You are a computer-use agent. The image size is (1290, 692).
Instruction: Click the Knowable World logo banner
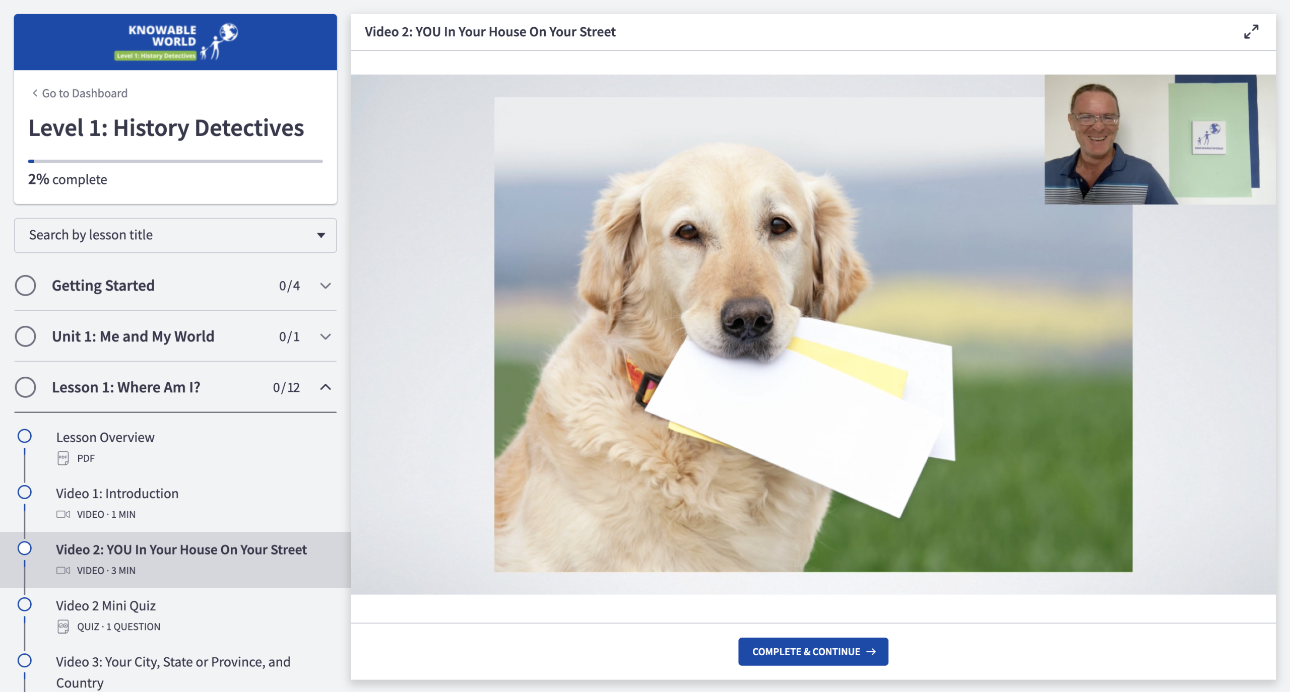pos(175,42)
